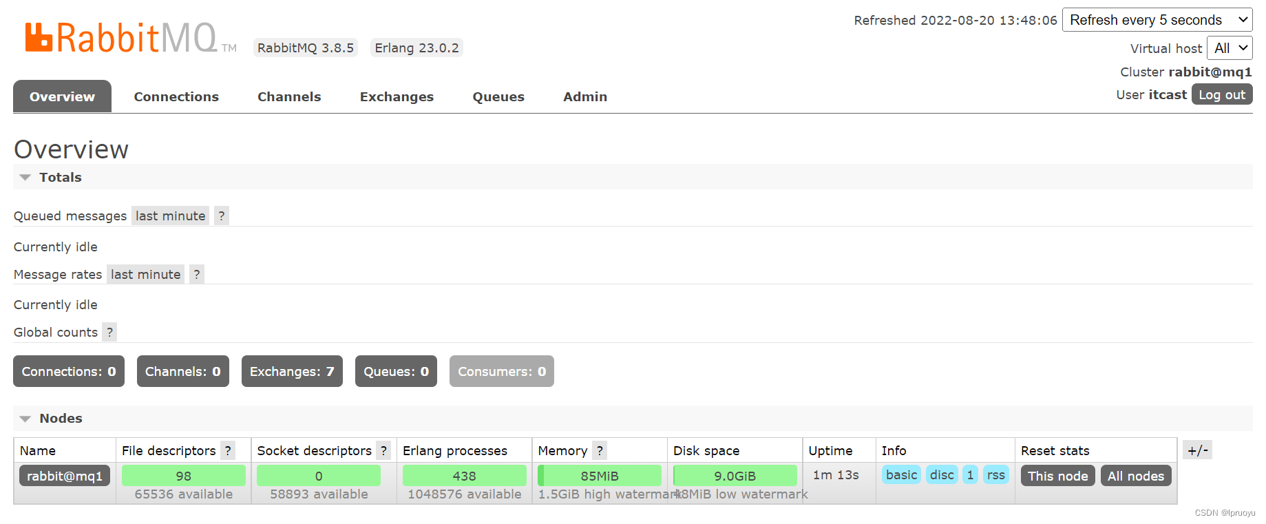The width and height of the screenshot is (1266, 524).
Task: Open the Connections tab
Action: click(x=176, y=97)
